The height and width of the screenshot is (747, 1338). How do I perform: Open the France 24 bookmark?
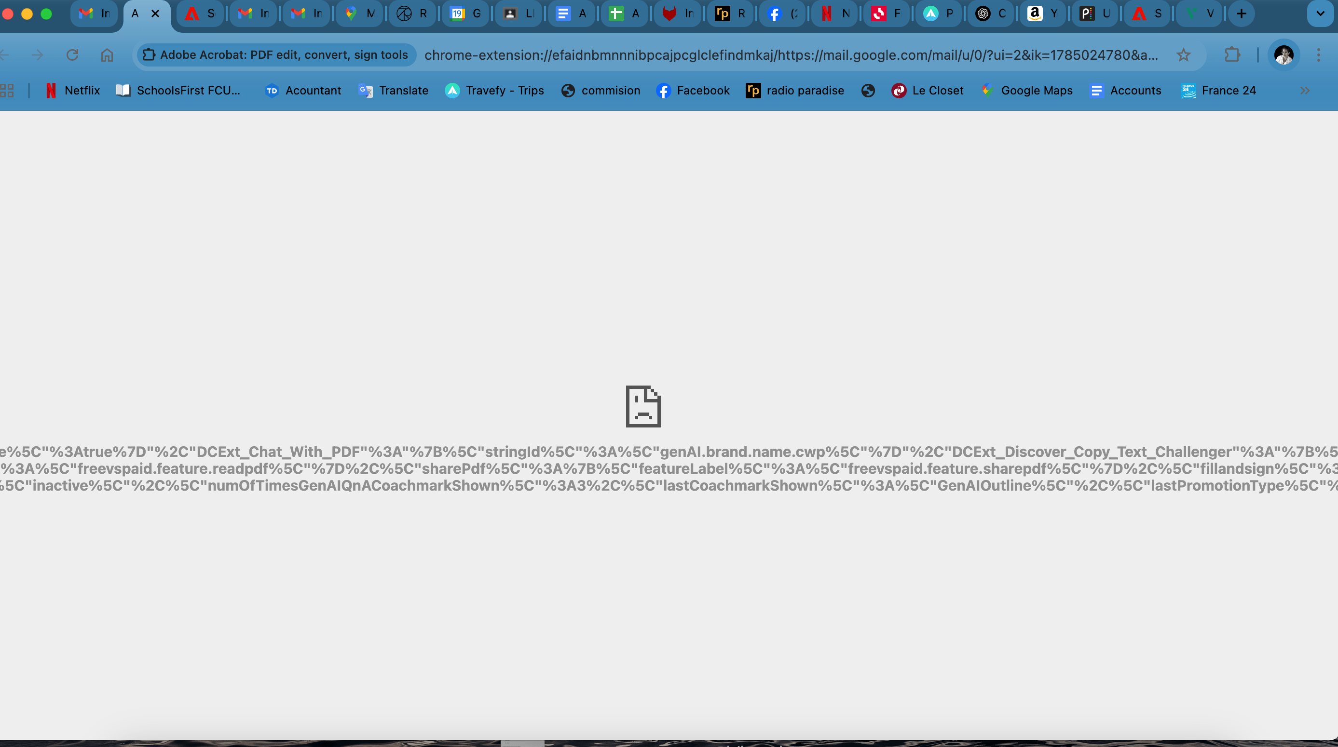point(1218,90)
